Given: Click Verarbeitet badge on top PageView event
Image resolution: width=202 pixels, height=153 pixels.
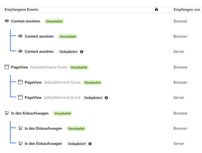Looking at the screenshot, I should [79, 67].
